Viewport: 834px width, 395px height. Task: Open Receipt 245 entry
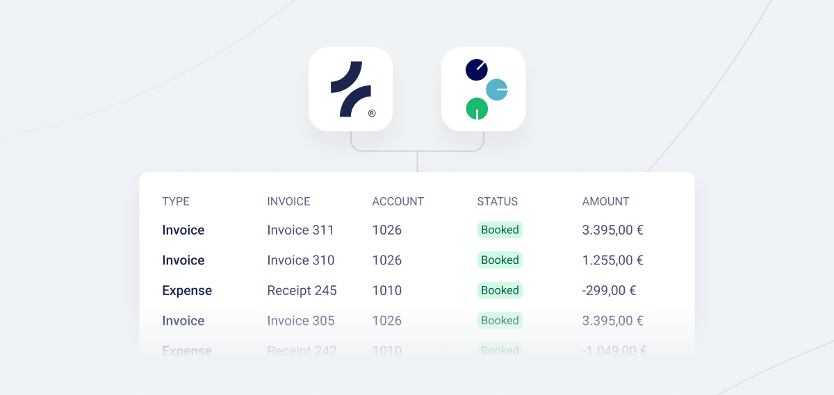(302, 290)
